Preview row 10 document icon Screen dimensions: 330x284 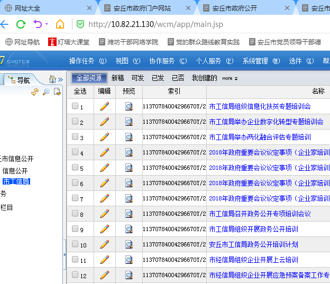129,244
